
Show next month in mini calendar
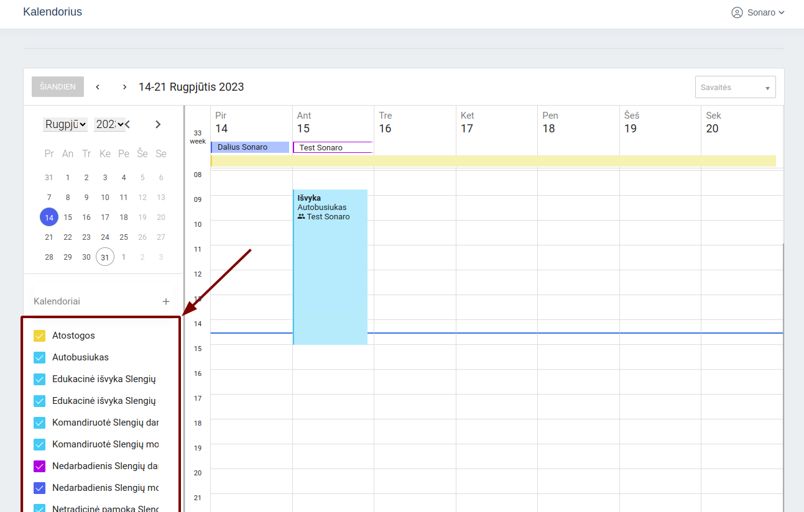coord(158,124)
